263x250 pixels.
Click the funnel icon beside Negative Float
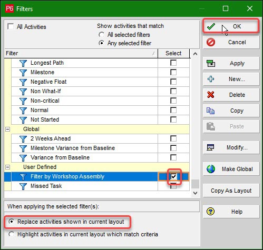(23, 82)
